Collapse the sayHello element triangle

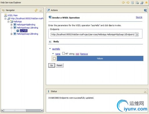[x=50, y=49]
